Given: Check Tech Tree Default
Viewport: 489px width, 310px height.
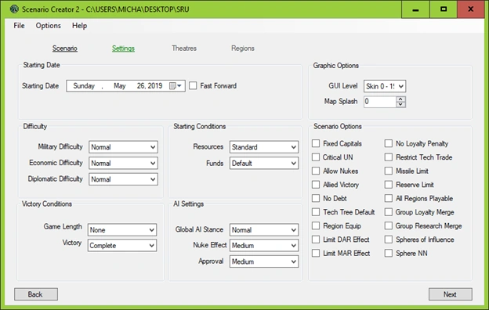Looking at the screenshot, I should click(316, 212).
